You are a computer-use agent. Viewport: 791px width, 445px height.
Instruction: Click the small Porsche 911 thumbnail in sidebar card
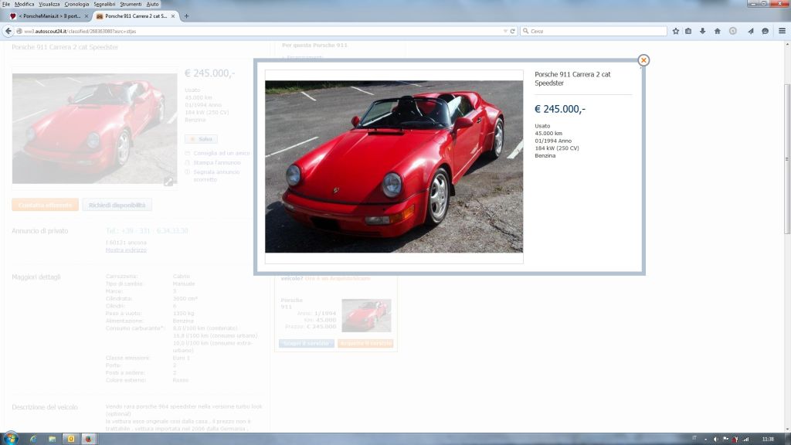[x=366, y=315]
